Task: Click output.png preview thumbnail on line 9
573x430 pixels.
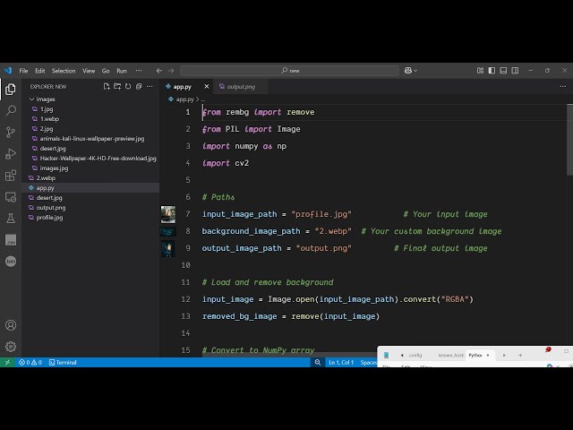Action: tap(168, 249)
